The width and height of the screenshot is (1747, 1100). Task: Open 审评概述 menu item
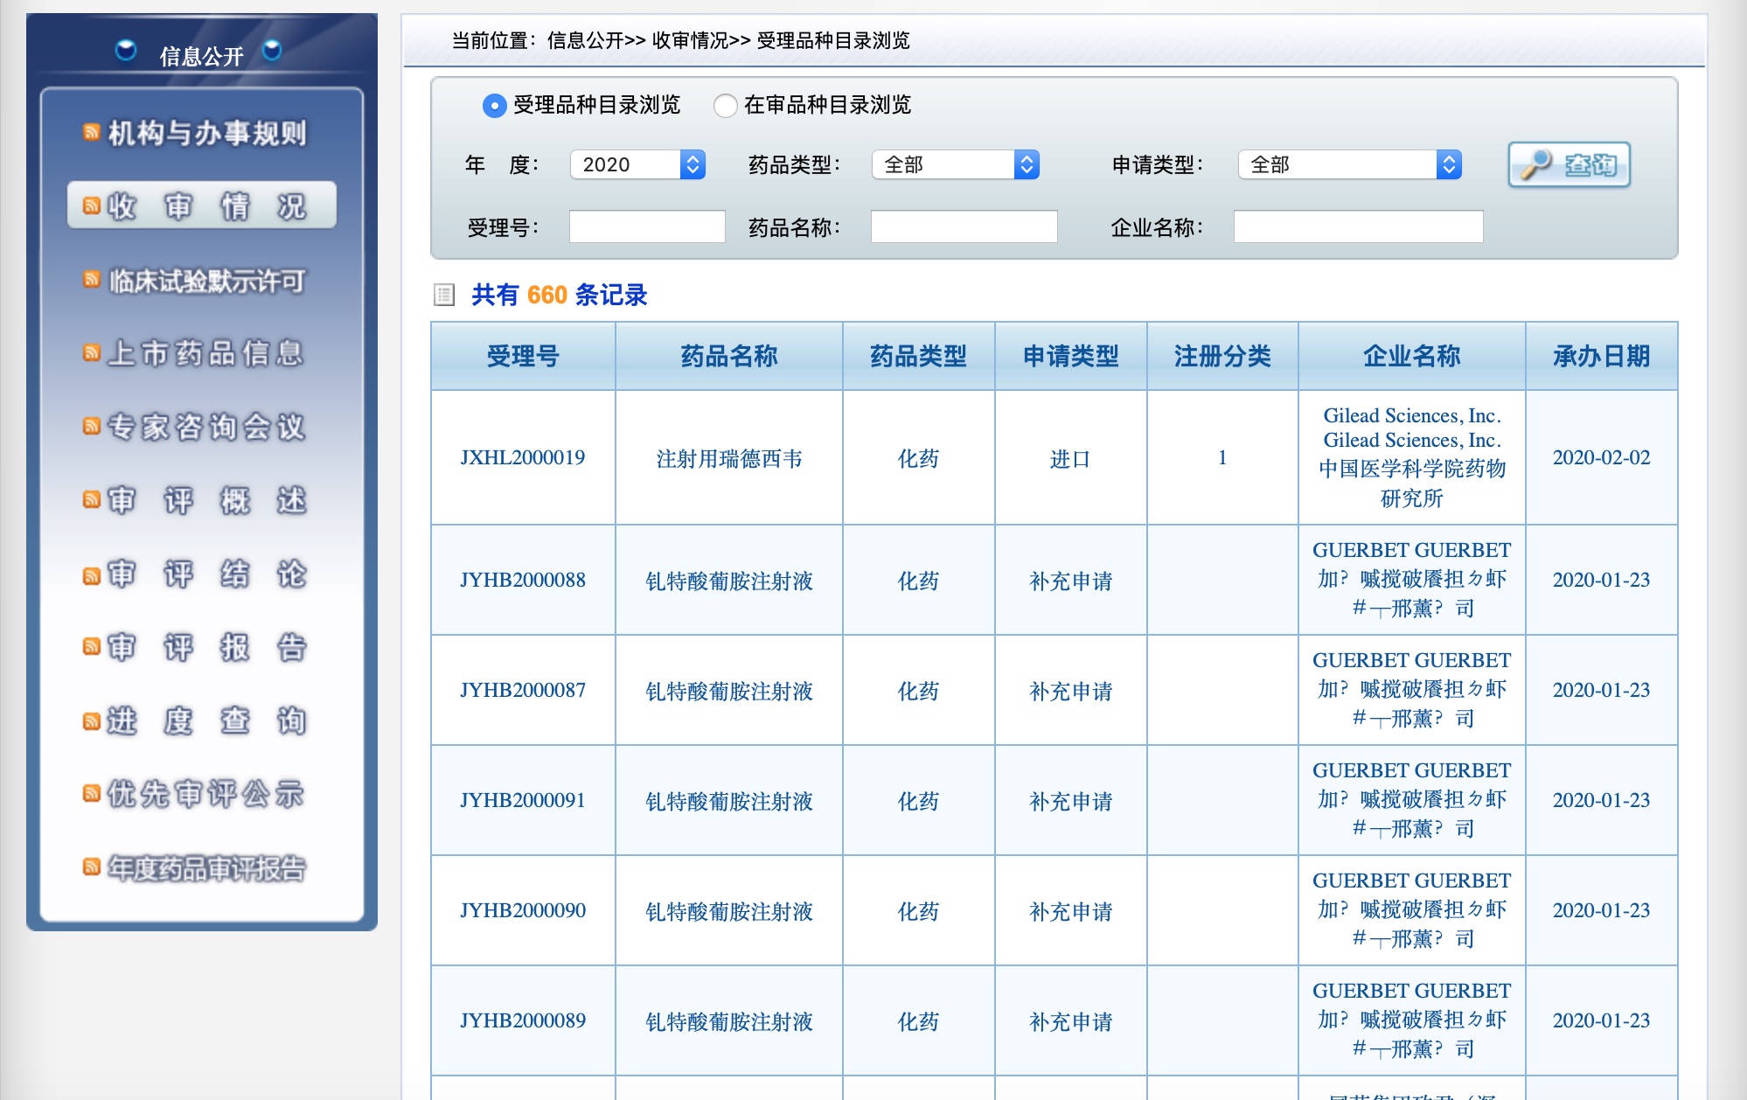coord(206,500)
